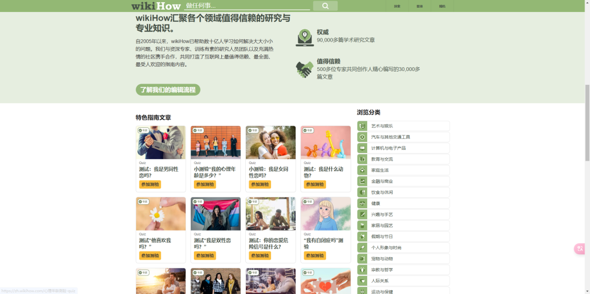Click the 个人形象与时尚 brush icon
Screen dimensions: 590x294
(362, 248)
